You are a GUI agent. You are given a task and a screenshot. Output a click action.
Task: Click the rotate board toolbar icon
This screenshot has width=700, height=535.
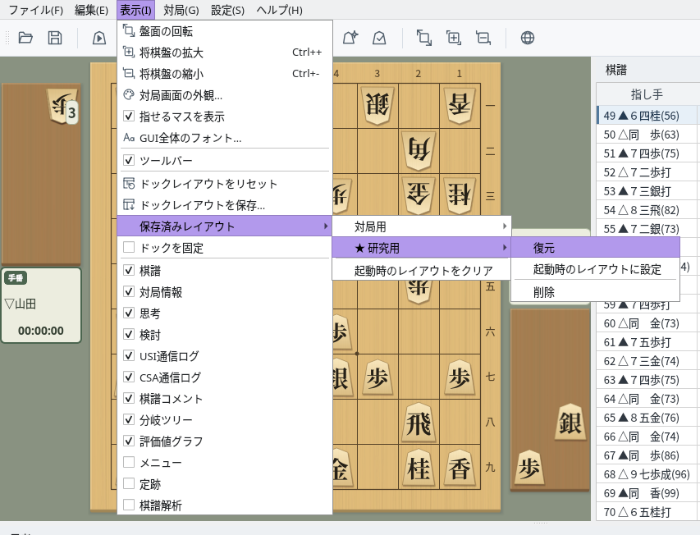pos(423,38)
